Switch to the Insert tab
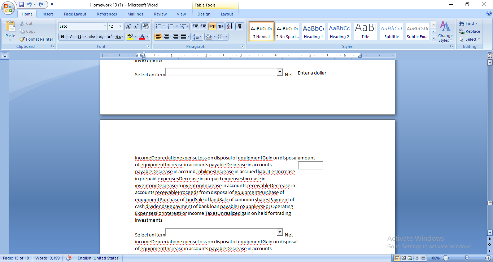The image size is (493, 262). (48, 14)
